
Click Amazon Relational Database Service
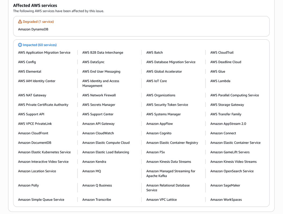[168, 188]
